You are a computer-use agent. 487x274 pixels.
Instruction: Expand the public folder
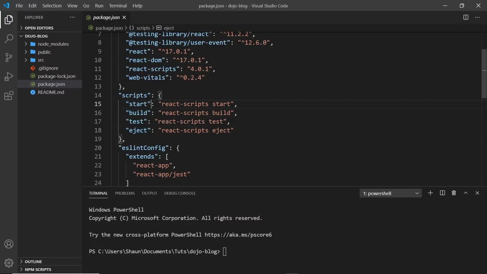pos(50,52)
